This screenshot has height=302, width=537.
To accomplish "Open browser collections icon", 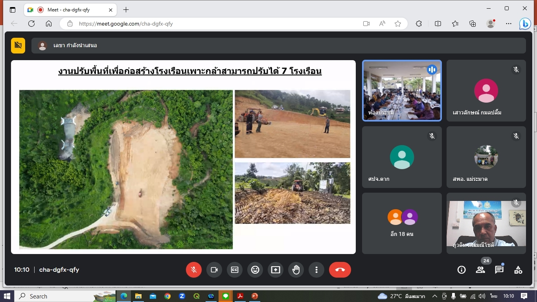I will pyautogui.click(x=473, y=24).
